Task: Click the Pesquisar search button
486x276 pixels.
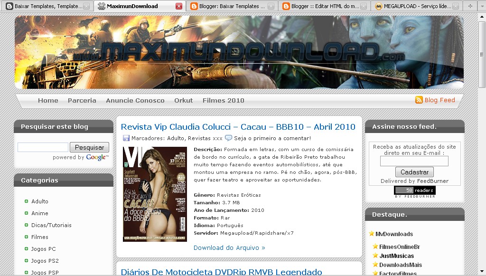Action: pyautogui.click(x=89, y=147)
